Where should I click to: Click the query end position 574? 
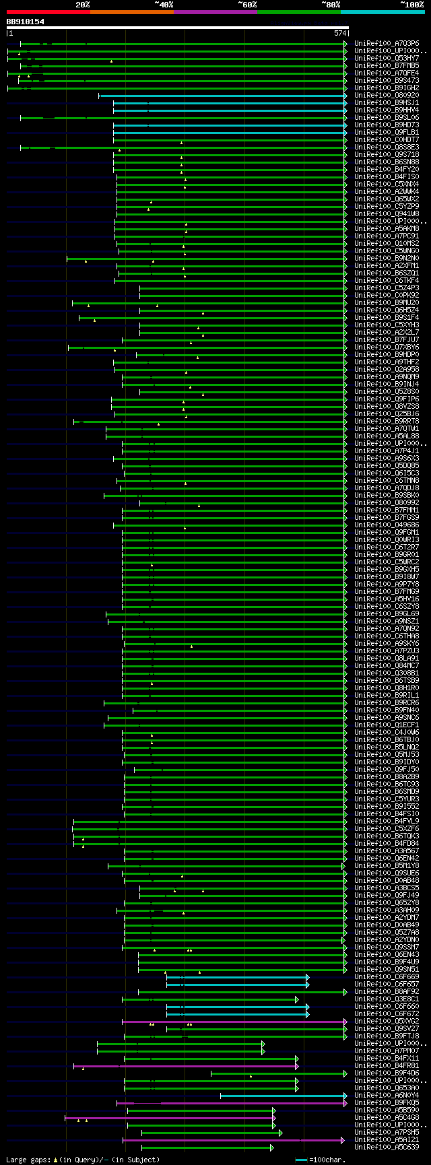[340, 33]
